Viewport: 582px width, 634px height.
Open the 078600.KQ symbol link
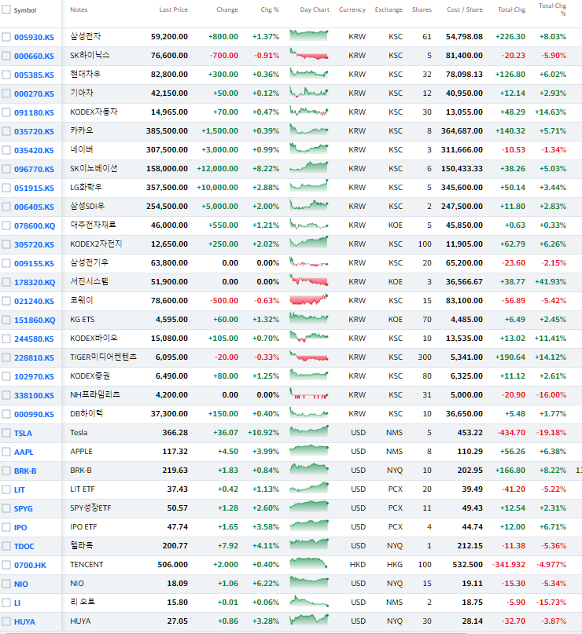[x=35, y=226]
